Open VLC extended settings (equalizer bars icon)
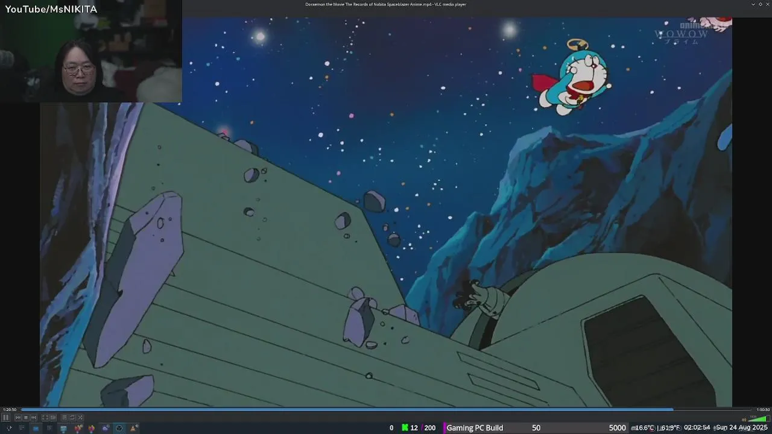 coord(53,418)
